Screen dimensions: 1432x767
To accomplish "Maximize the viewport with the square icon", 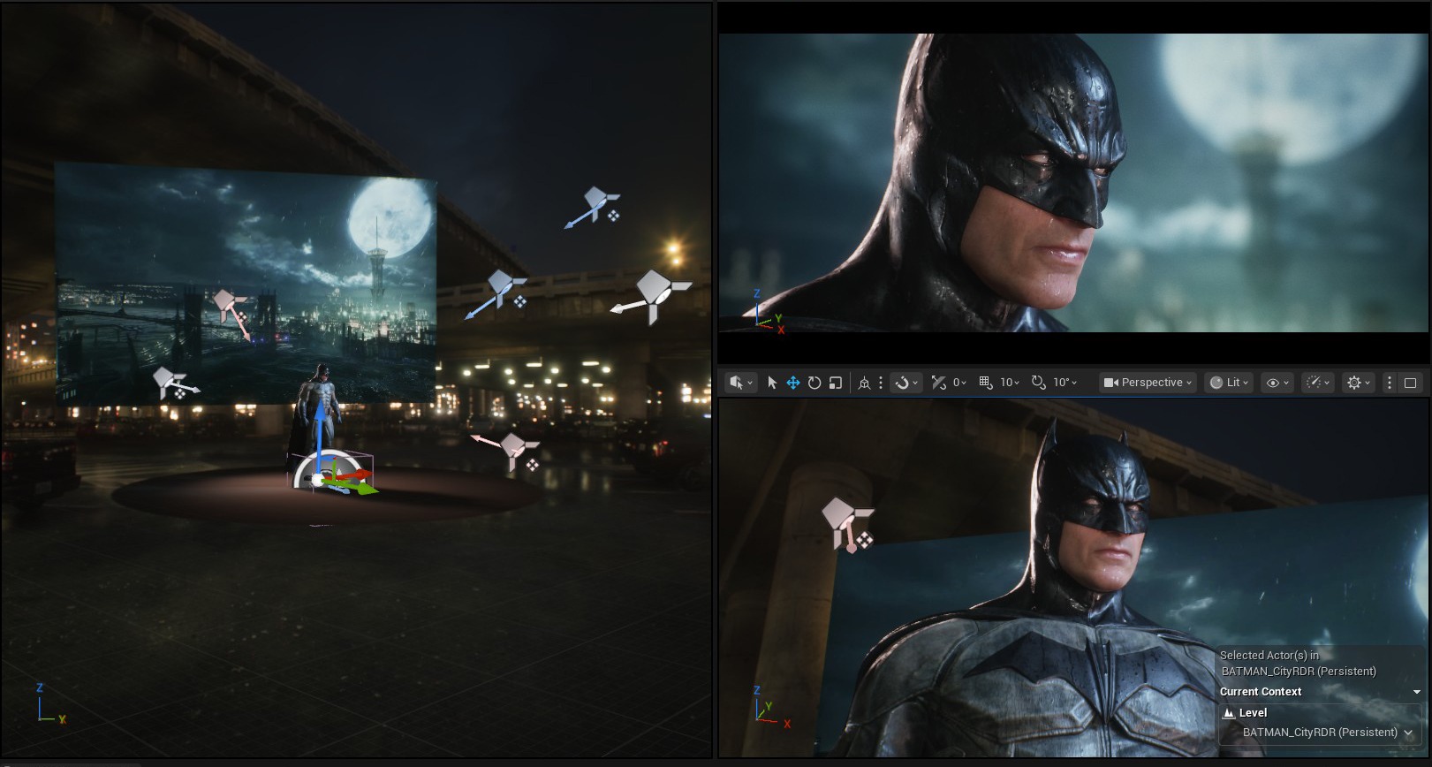I will coord(1410,383).
